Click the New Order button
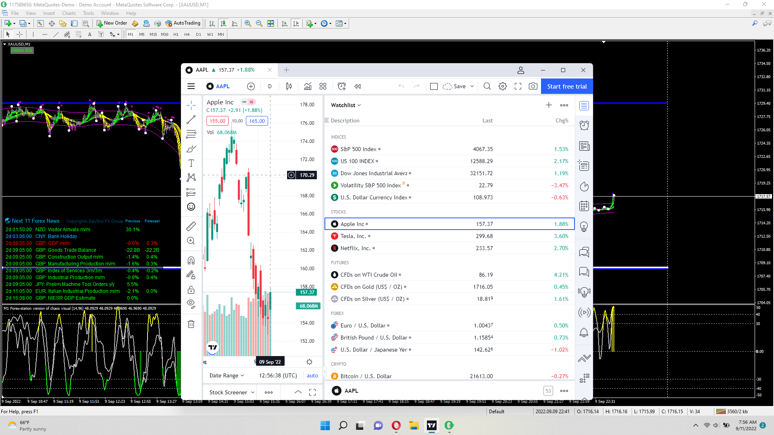Screen dimensions: 774x435 (112, 23)
